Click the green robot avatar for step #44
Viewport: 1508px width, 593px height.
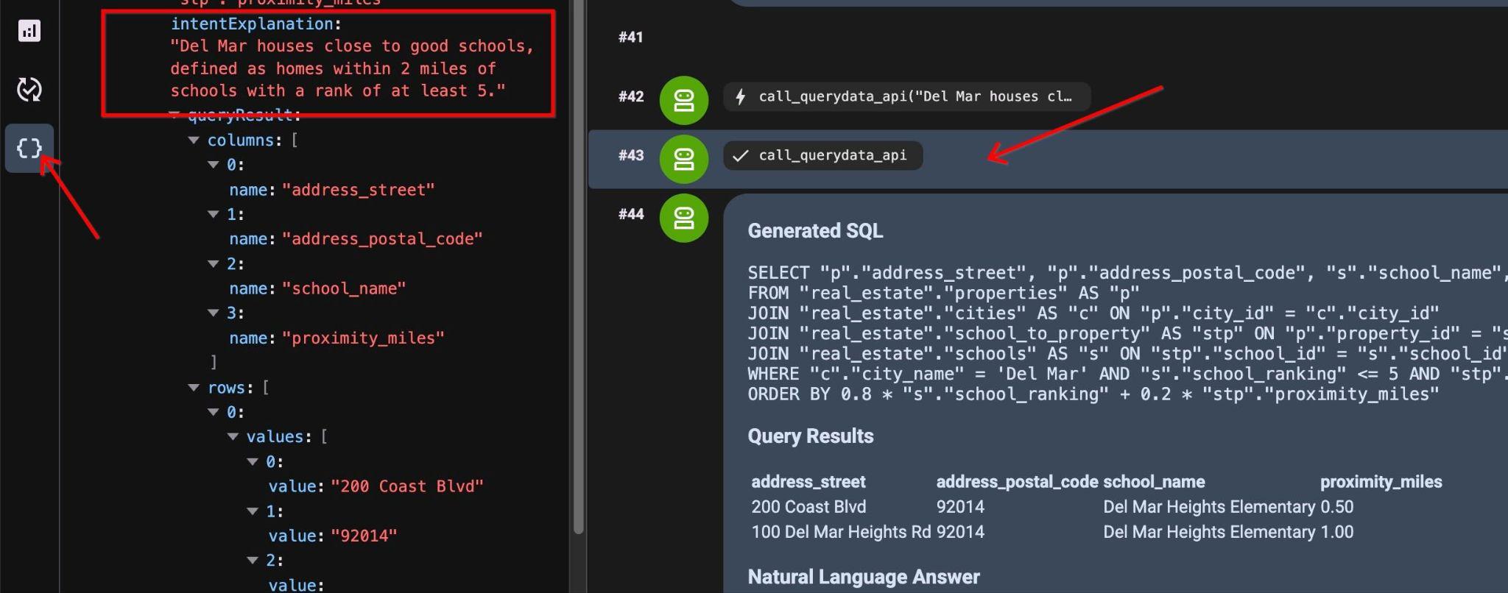[683, 218]
